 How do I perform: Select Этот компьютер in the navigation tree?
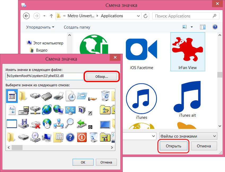click(x=45, y=43)
